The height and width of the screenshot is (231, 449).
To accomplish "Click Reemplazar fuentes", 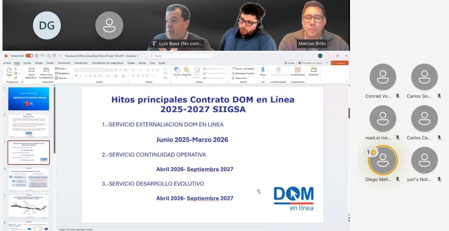I will [243, 73].
